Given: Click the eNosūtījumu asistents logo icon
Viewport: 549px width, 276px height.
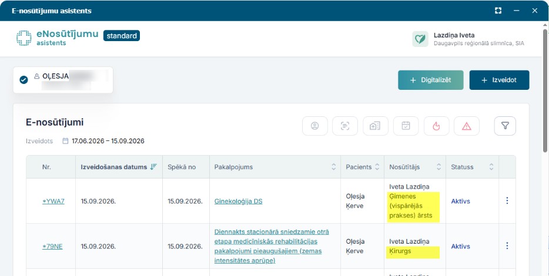Looking at the screenshot, I should 24,38.
